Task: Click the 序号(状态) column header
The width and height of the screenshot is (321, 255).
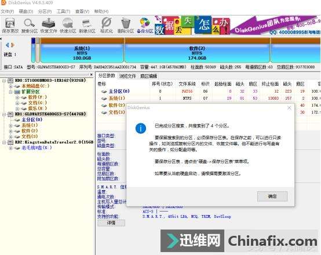Action: (x=162, y=84)
